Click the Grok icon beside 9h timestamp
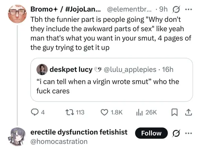This screenshot has width=201, height=149. pyautogui.click(x=176, y=9)
